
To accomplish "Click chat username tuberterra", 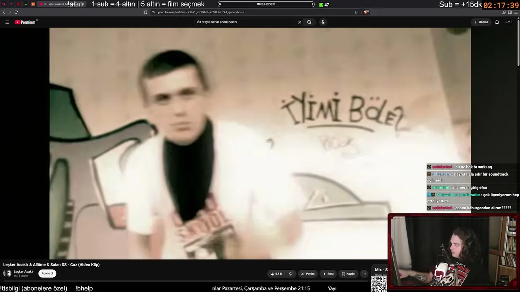I will point(441,174).
